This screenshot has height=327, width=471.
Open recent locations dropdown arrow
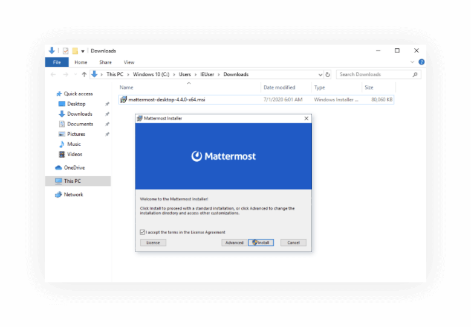pos(76,74)
